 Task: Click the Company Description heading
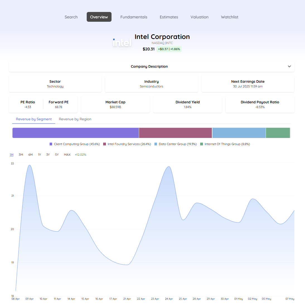[149, 67]
